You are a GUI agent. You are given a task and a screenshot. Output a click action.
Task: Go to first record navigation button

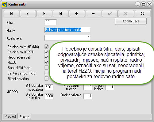(x=11, y=13)
